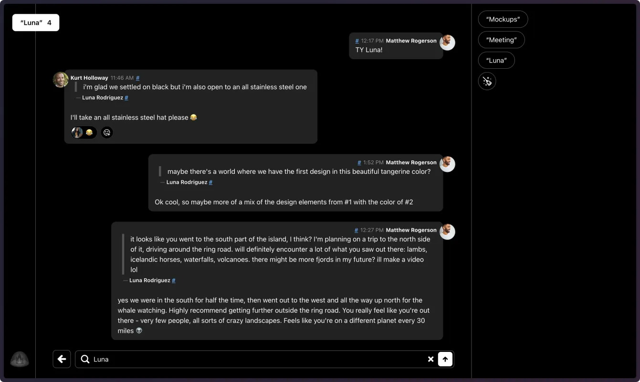Click Matthew Rogerson's avatar on TY Luna message
The width and height of the screenshot is (640, 382).
click(447, 42)
